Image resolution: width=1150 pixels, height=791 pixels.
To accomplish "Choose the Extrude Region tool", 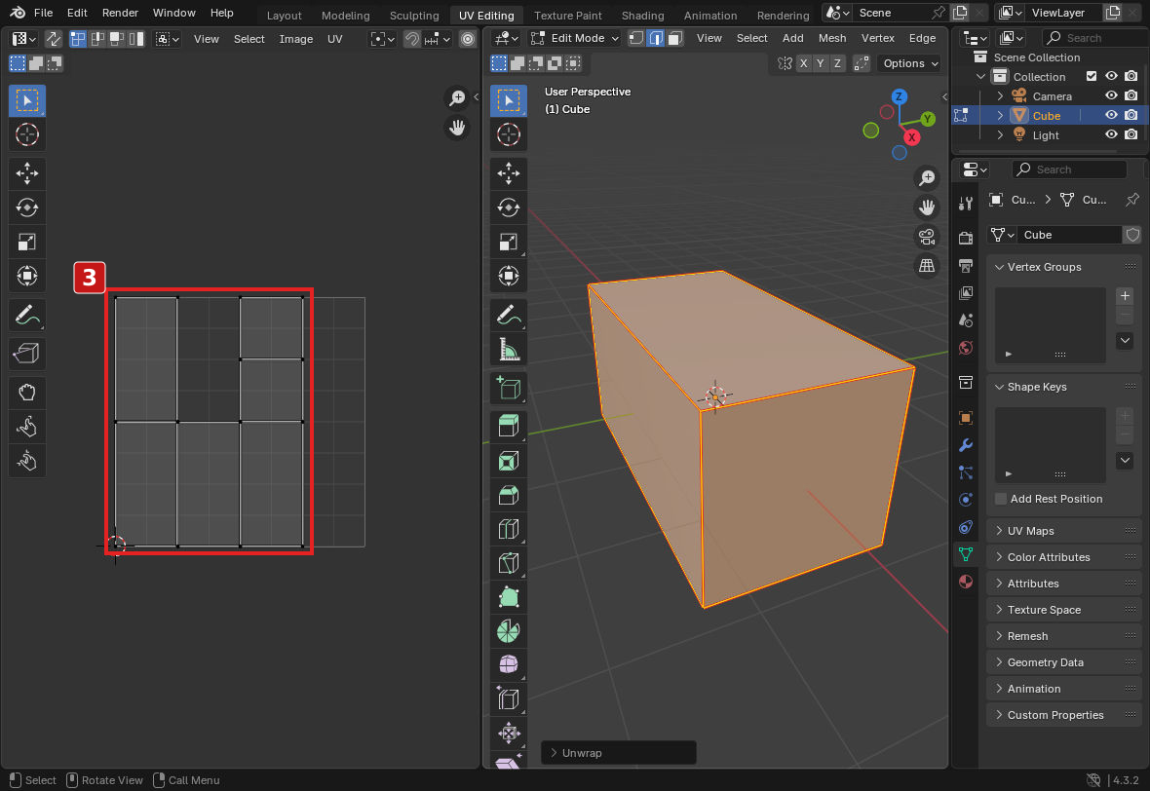I will (509, 426).
